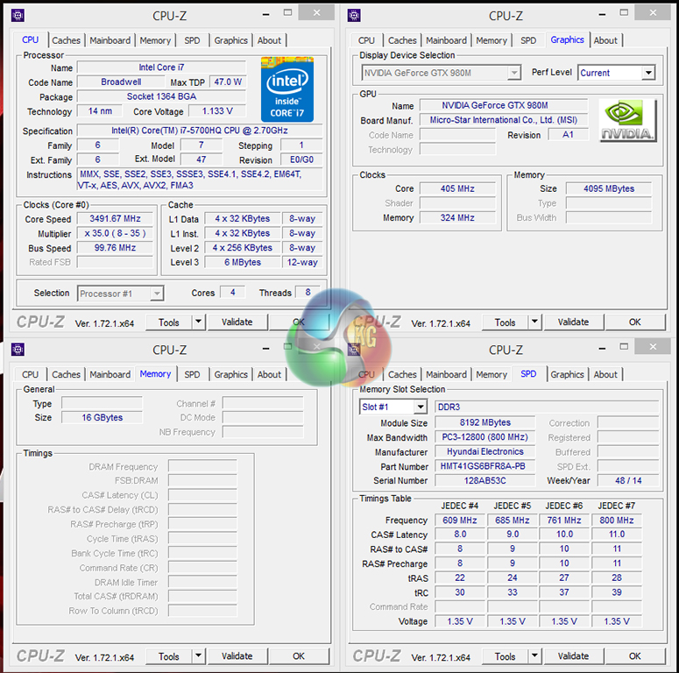
Task: Click Tools dropdown arrow in the Memory window
Action: (197, 656)
